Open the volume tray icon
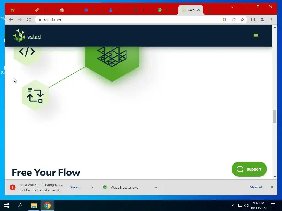Image resolution: width=282 pixels, height=211 pixels. (246, 206)
